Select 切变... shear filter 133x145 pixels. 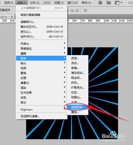click(77, 92)
